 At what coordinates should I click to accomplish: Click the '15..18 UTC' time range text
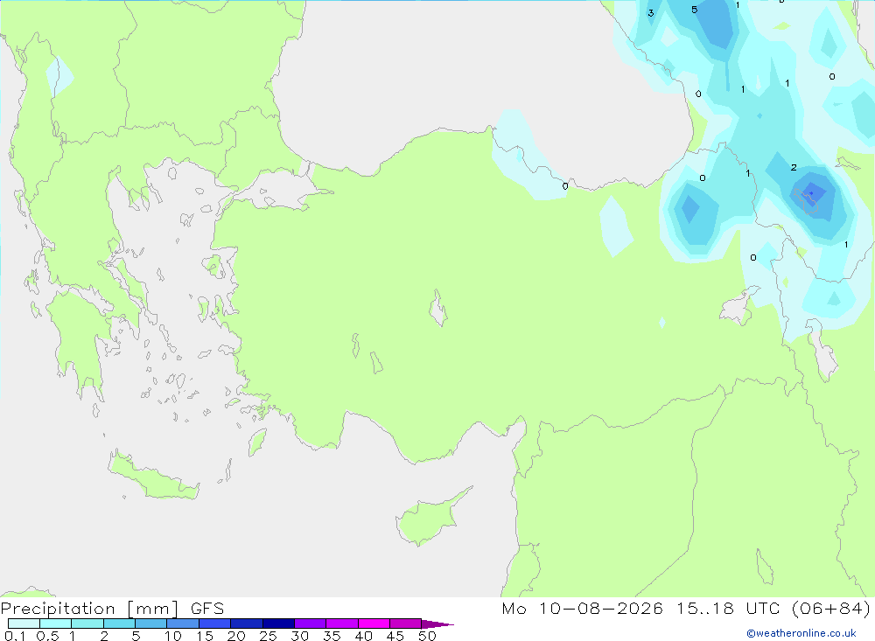728,609
